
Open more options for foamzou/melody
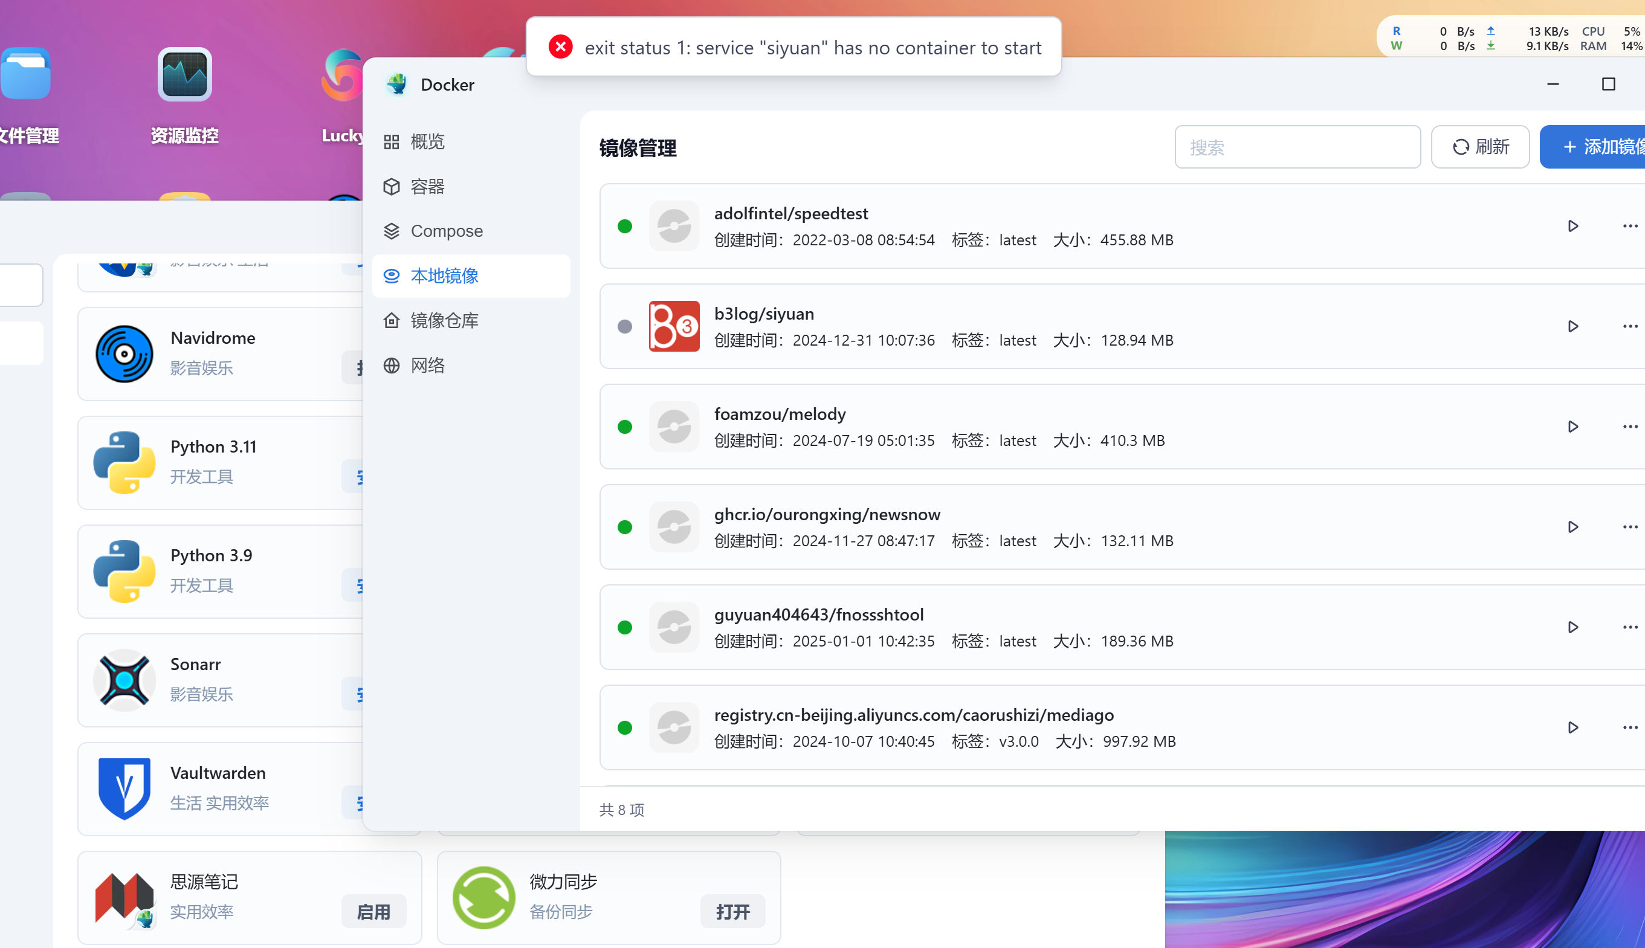pyautogui.click(x=1630, y=427)
